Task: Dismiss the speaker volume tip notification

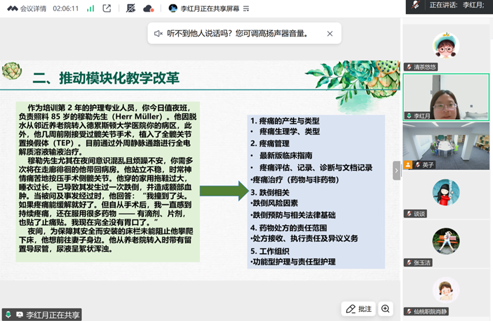Action: click(329, 34)
